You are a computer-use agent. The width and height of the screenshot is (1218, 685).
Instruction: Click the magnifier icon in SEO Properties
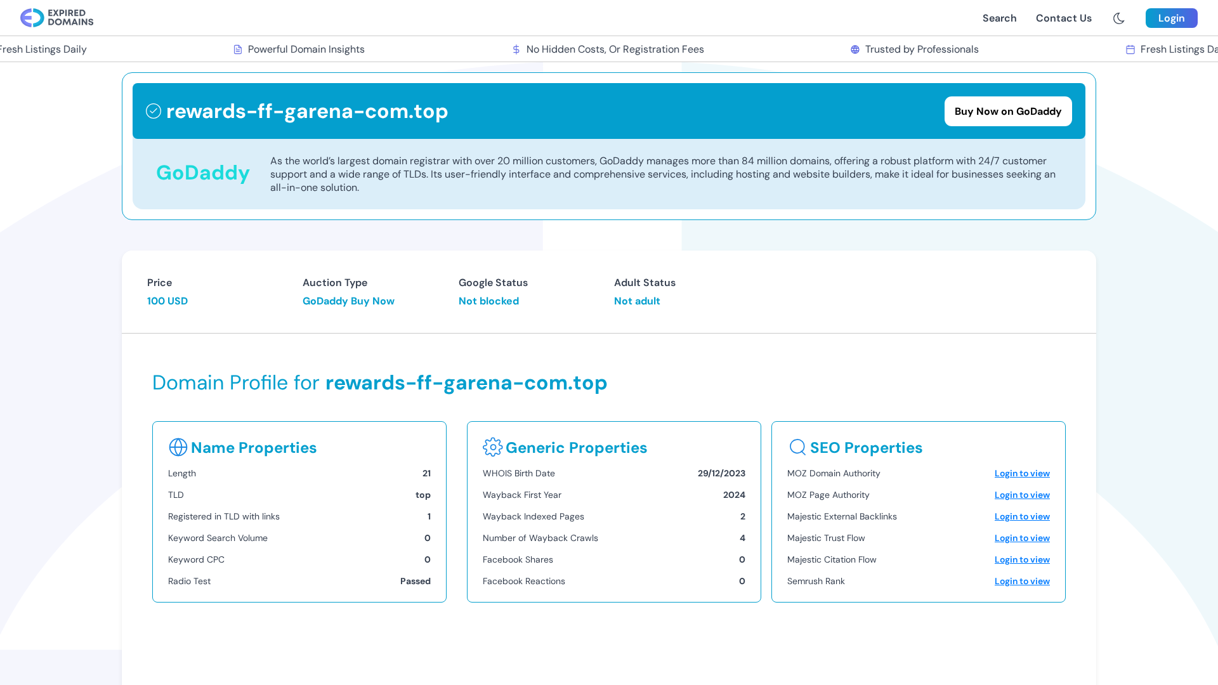point(797,447)
